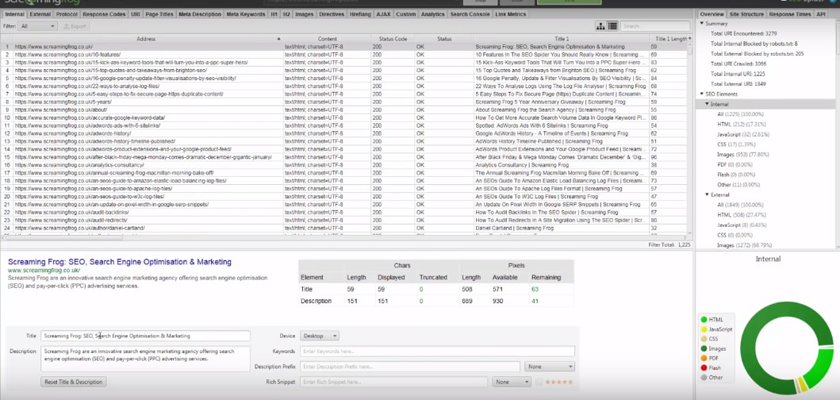Collapse the Internal tree node
840x400 pixels.
[707, 104]
